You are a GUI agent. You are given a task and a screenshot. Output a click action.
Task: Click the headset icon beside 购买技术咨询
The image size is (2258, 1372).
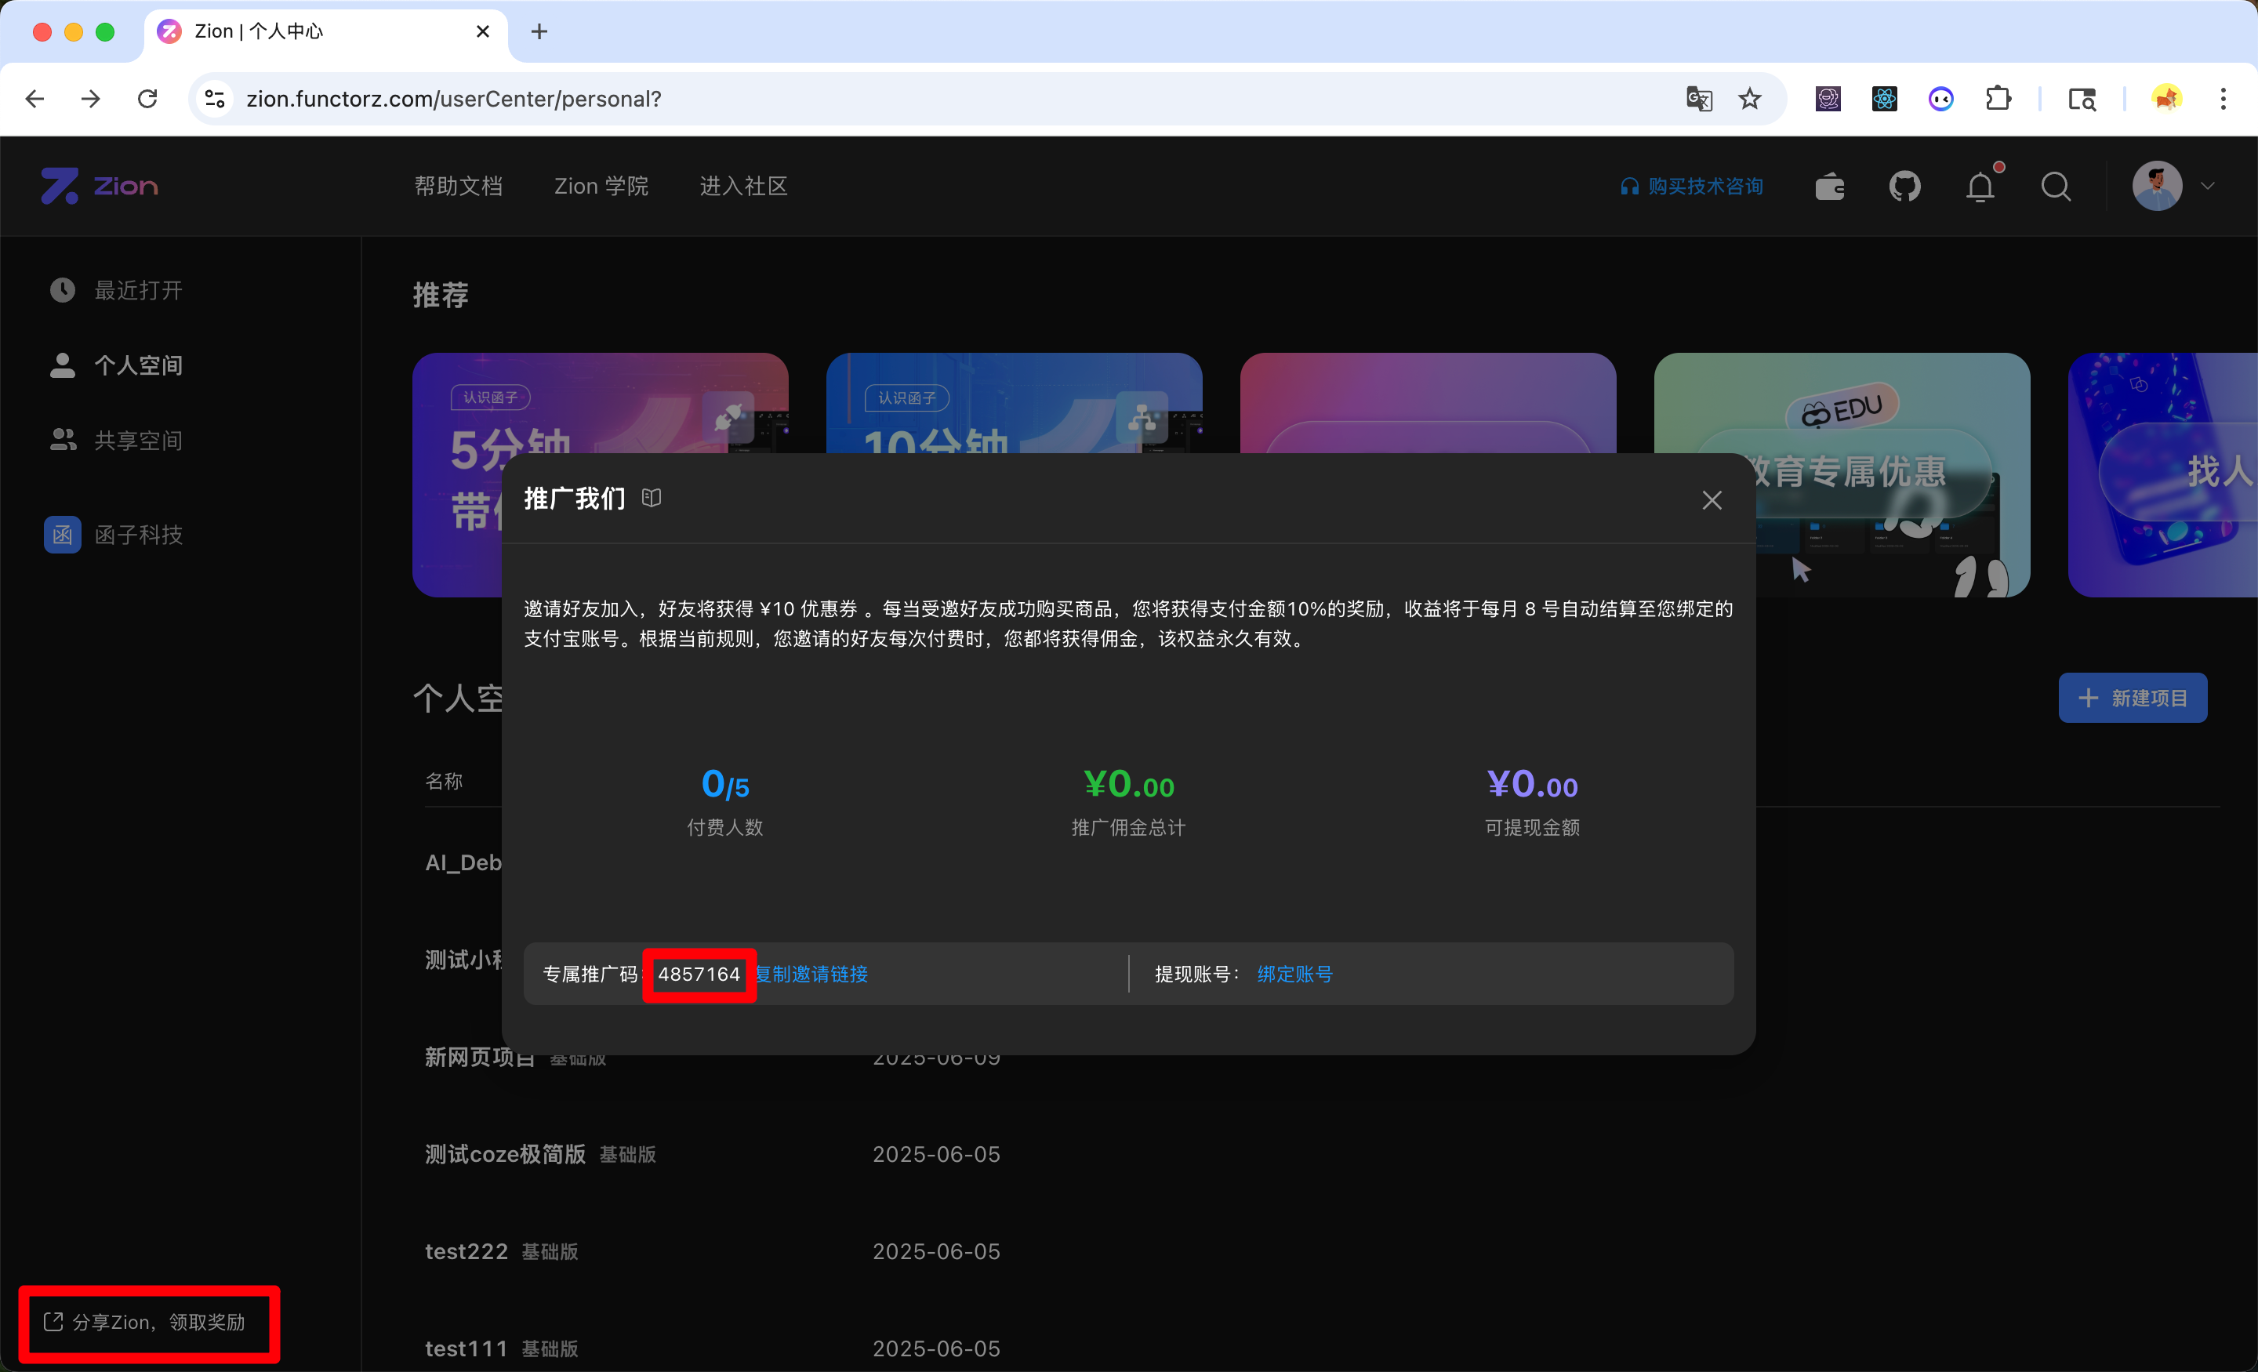[x=1629, y=186]
